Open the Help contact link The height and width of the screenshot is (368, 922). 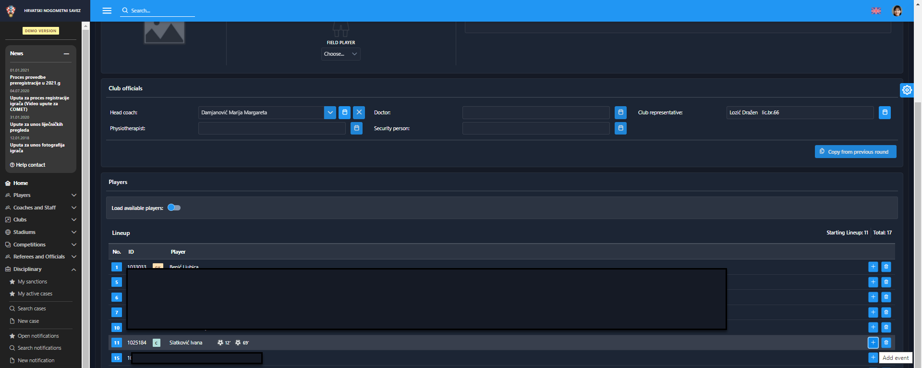[x=28, y=165]
